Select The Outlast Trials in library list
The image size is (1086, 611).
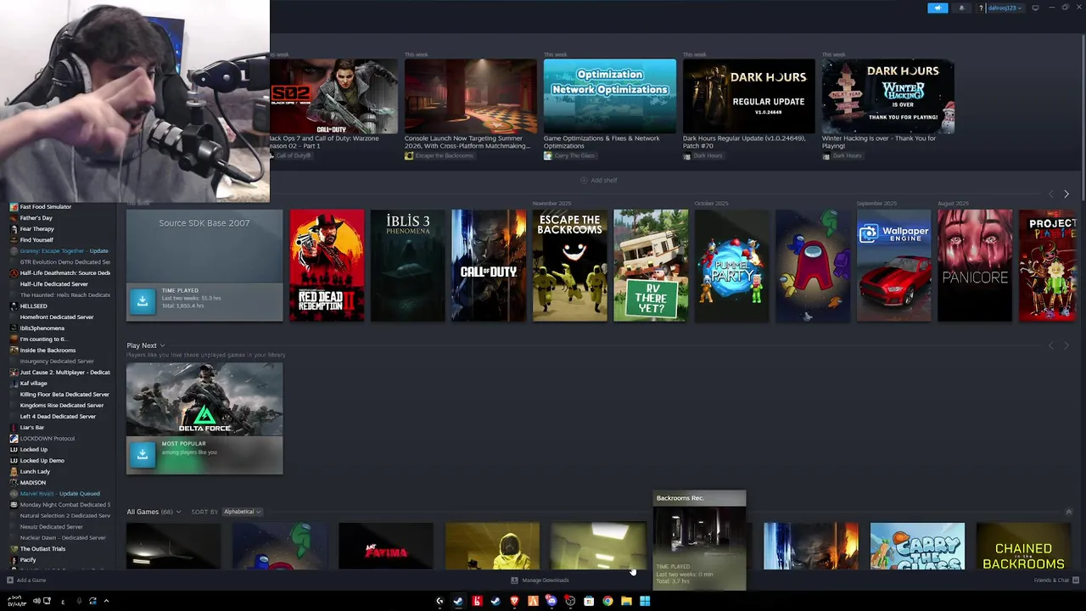point(43,549)
